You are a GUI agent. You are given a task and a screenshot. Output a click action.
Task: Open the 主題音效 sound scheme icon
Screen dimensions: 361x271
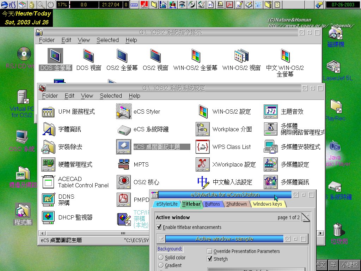(x=270, y=112)
